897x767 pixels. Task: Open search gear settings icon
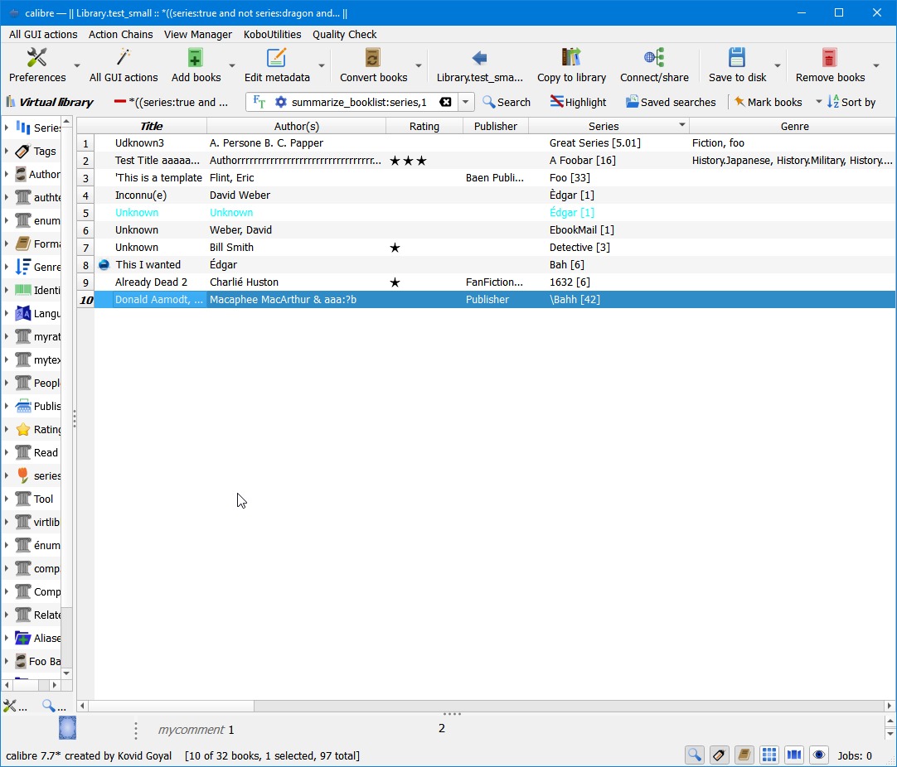[280, 103]
